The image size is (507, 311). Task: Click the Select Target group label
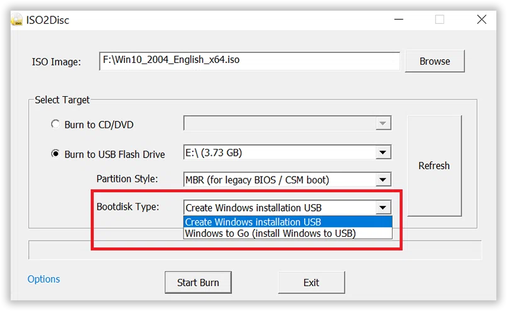pos(62,100)
